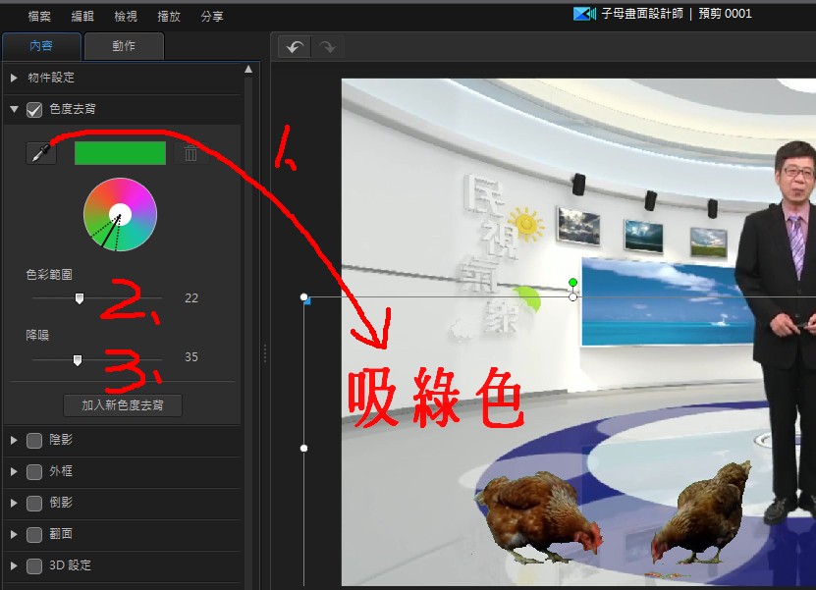The width and height of the screenshot is (816, 590).
Task: Click the 色彩範圍 label
Action: coord(49,274)
